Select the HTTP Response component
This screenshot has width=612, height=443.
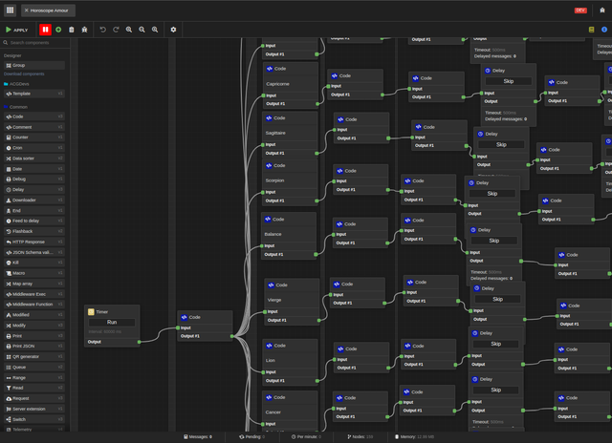34,242
